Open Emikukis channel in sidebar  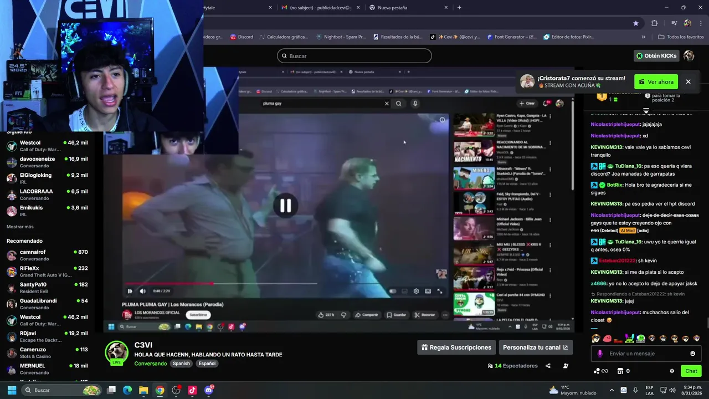click(47, 211)
